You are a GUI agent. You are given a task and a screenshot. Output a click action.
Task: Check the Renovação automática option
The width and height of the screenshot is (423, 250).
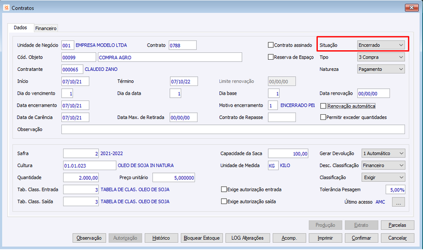323,106
